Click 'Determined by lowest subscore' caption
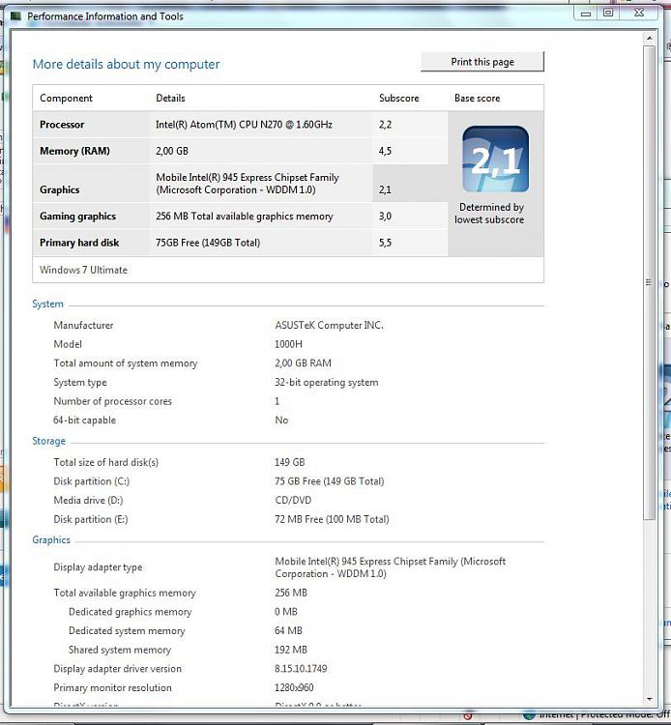671x725 pixels. tap(490, 214)
